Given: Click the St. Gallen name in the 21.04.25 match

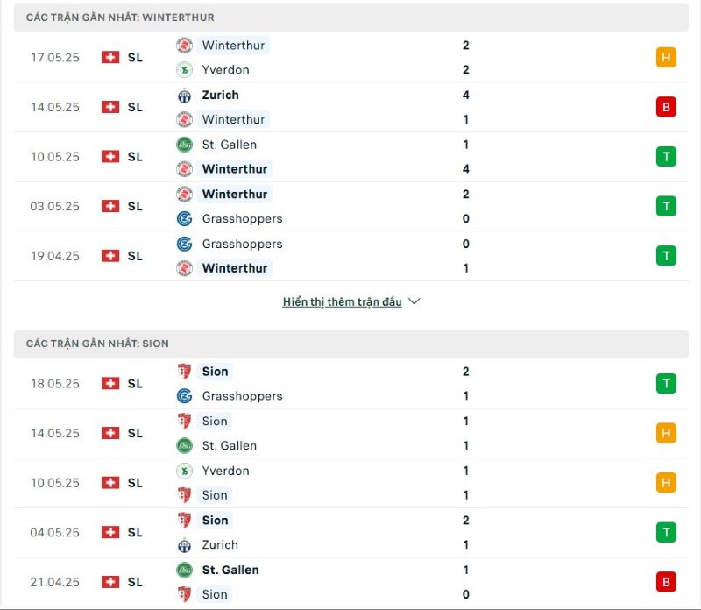Looking at the screenshot, I should (230, 570).
